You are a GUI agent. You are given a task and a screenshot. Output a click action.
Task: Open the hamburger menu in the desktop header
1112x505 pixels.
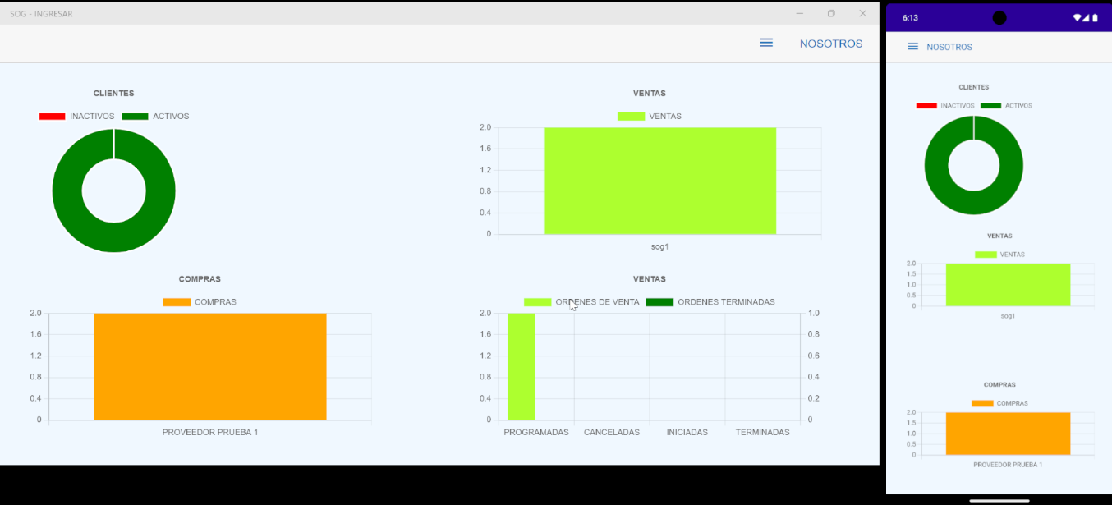(765, 43)
